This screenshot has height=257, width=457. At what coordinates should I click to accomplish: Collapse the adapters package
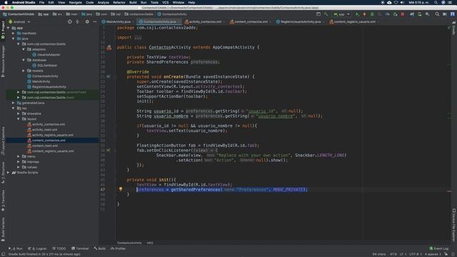tap(24, 49)
